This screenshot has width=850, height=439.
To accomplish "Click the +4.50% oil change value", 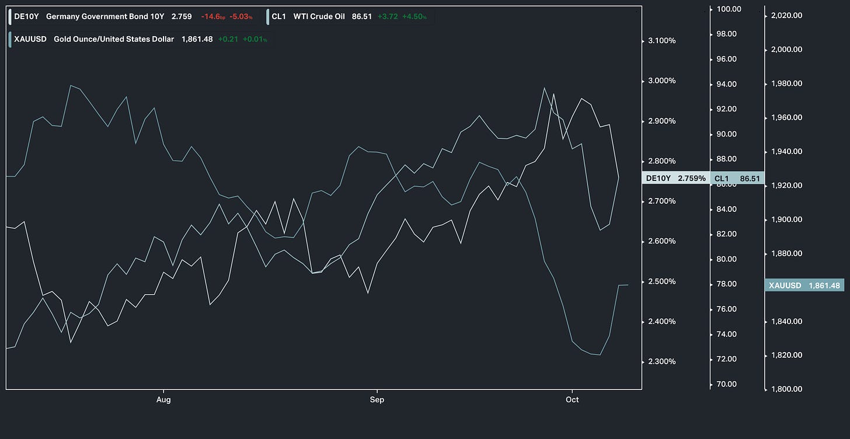I will (x=414, y=17).
